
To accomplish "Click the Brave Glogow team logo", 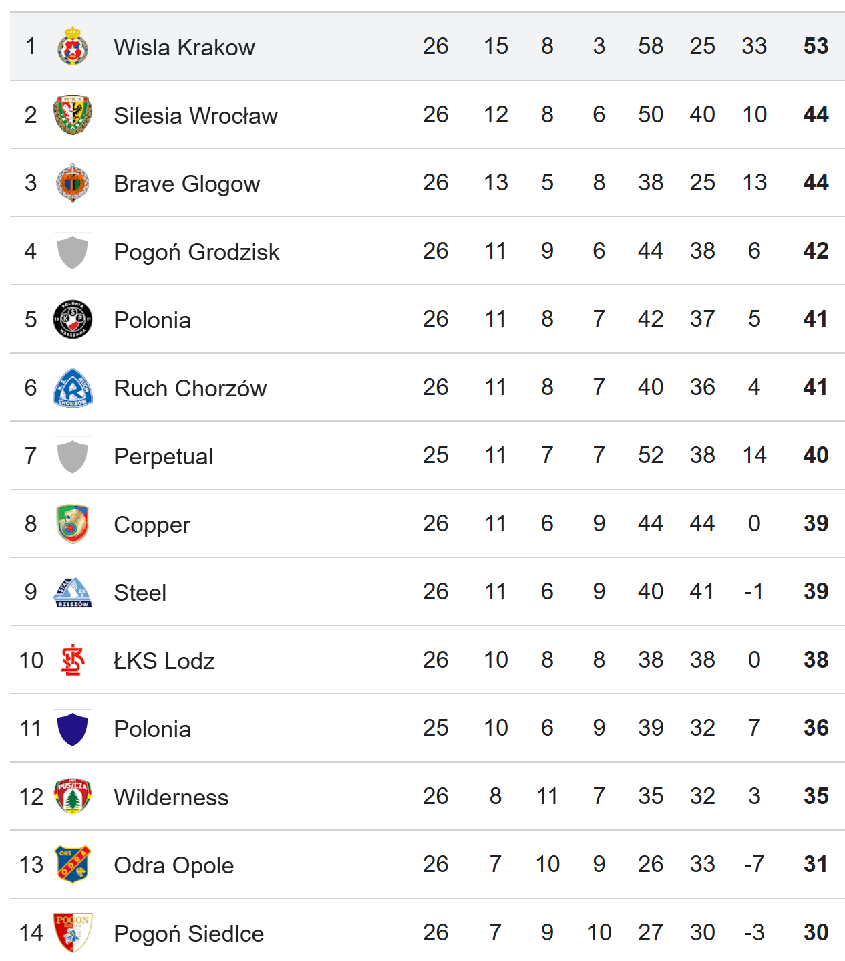I will [x=73, y=182].
